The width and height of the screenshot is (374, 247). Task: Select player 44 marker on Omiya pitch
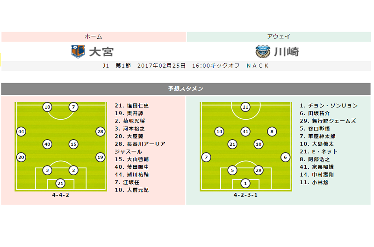(x=21, y=131)
